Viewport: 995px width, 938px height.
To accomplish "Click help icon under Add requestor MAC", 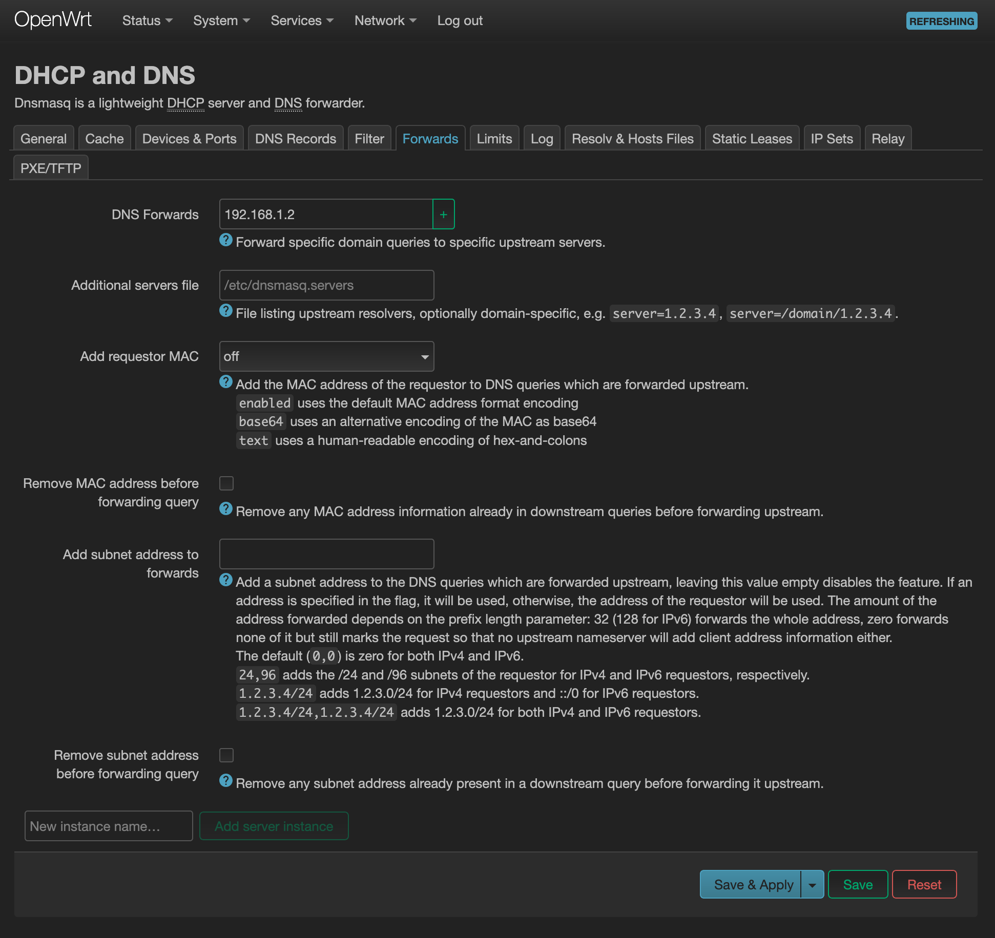I will click(226, 381).
